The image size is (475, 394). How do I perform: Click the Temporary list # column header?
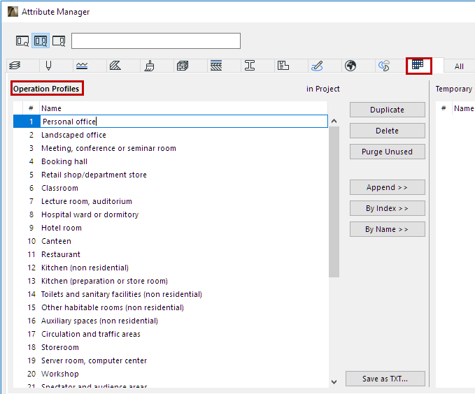(444, 108)
